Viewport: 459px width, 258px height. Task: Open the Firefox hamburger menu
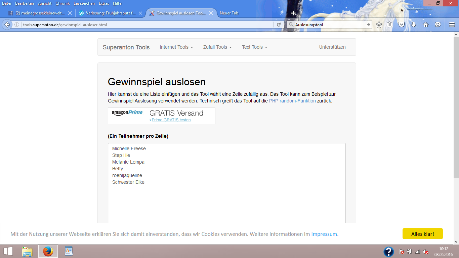(452, 25)
